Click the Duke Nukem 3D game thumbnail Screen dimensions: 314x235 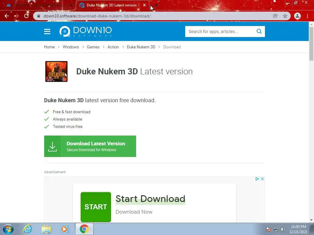click(56, 71)
